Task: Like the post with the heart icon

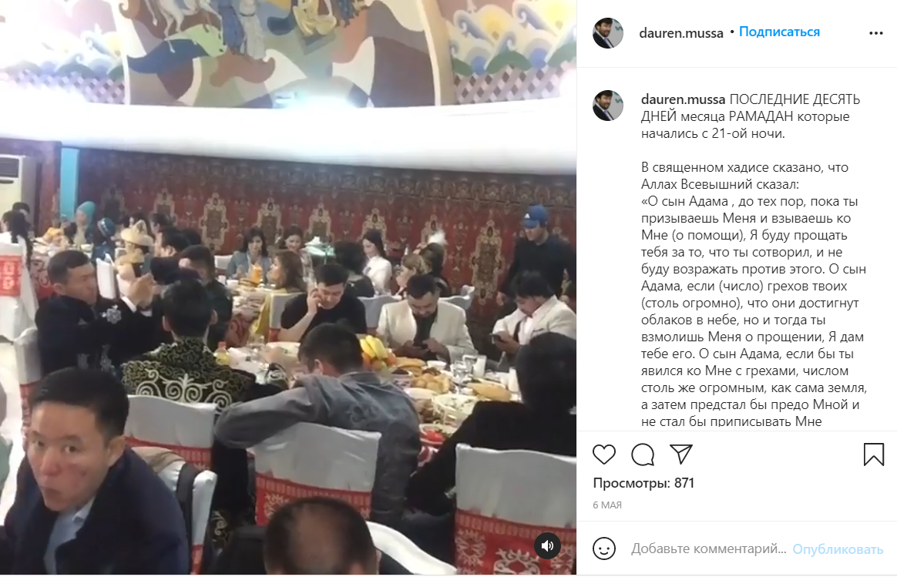Action: [603, 454]
